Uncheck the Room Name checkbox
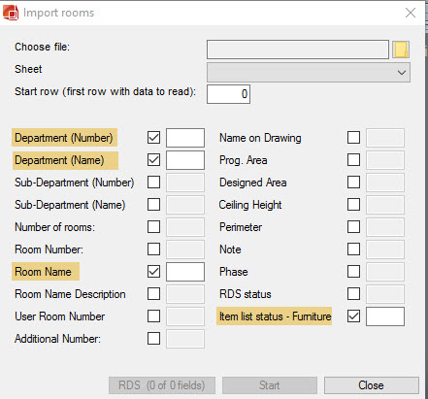 [x=153, y=272]
